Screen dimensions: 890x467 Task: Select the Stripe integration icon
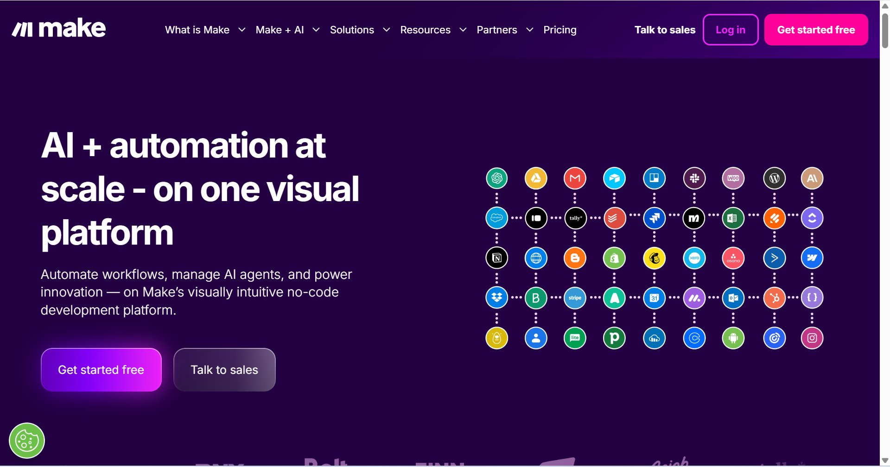tap(575, 298)
